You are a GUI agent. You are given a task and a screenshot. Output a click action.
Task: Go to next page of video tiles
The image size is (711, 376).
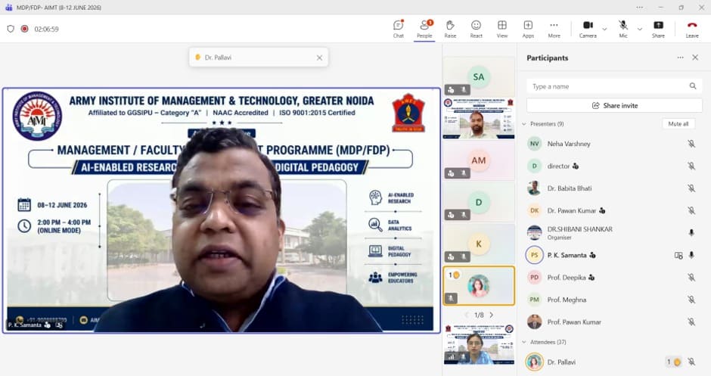[492, 315]
